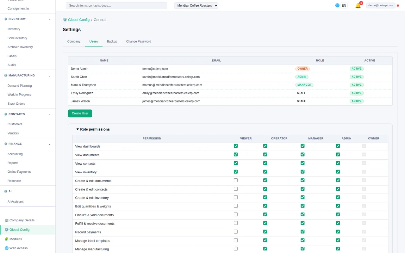Uncheck Operator permission for View inventory
The width and height of the screenshot is (405, 253).
coord(265,172)
